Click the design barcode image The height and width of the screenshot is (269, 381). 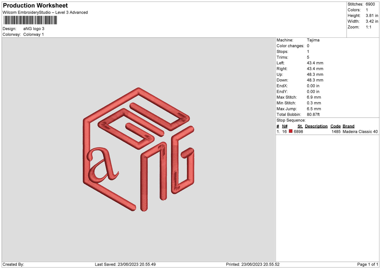pos(30,20)
